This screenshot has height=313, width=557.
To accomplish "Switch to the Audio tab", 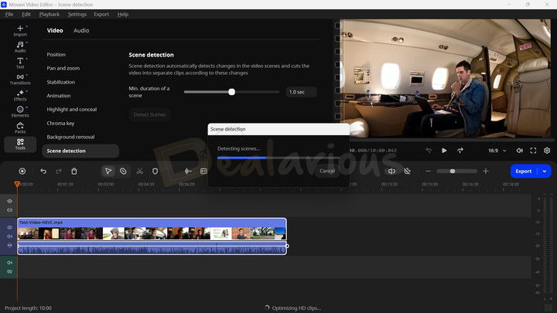I will pyautogui.click(x=81, y=30).
